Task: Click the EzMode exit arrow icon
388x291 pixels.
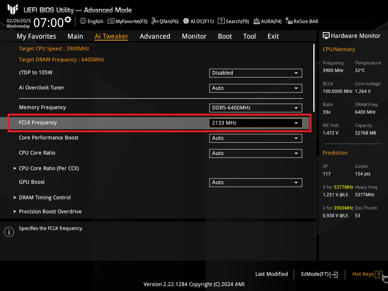Action: coord(334,274)
